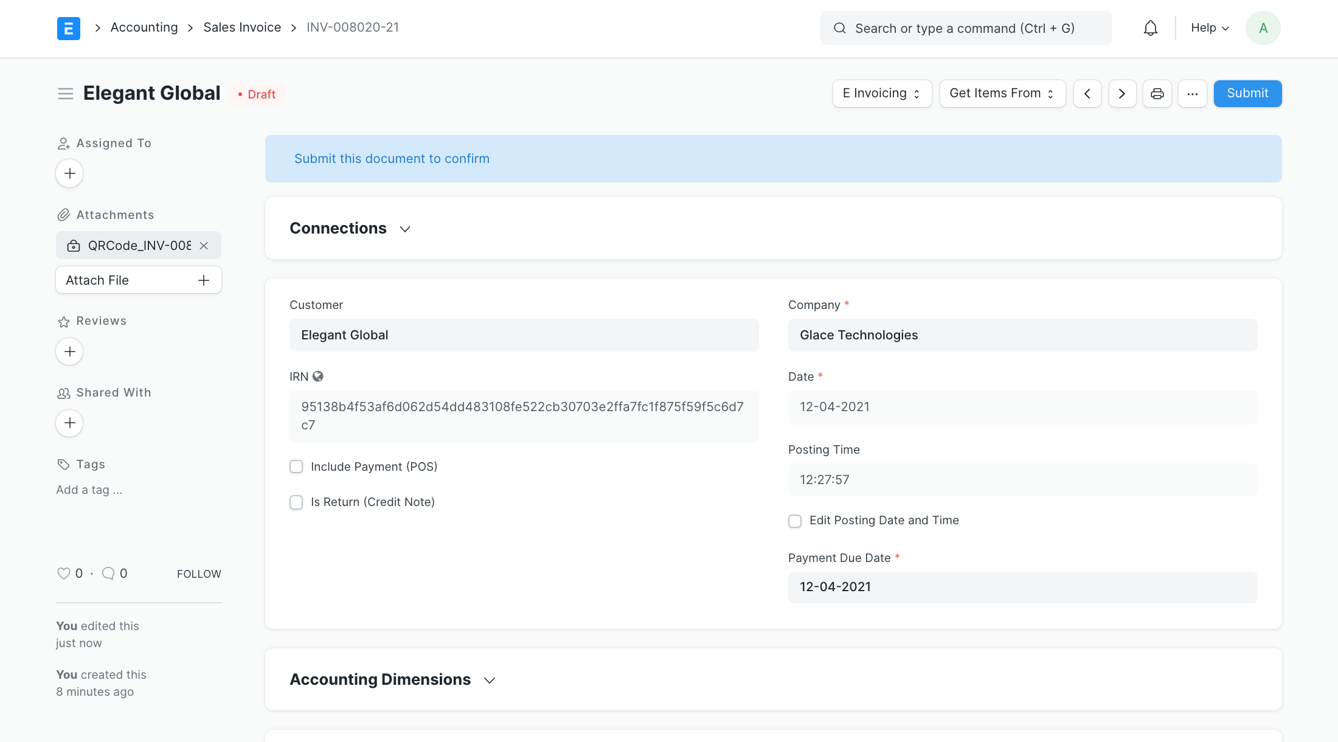Like this document heart icon

63,574
